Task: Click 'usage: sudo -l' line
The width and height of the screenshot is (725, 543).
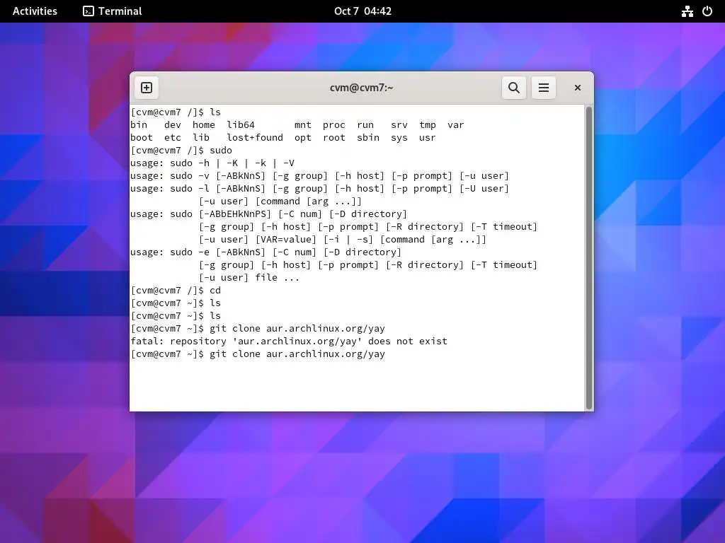Action: [319, 188]
